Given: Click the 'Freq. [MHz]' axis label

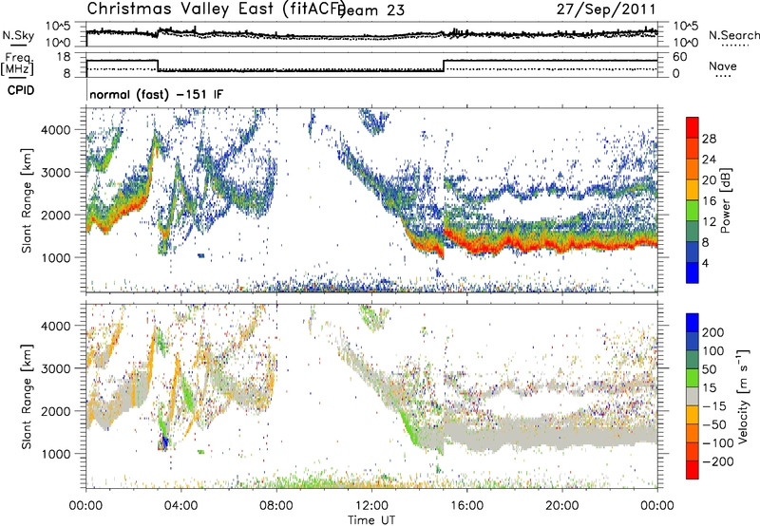Looking at the screenshot, I should (18, 64).
